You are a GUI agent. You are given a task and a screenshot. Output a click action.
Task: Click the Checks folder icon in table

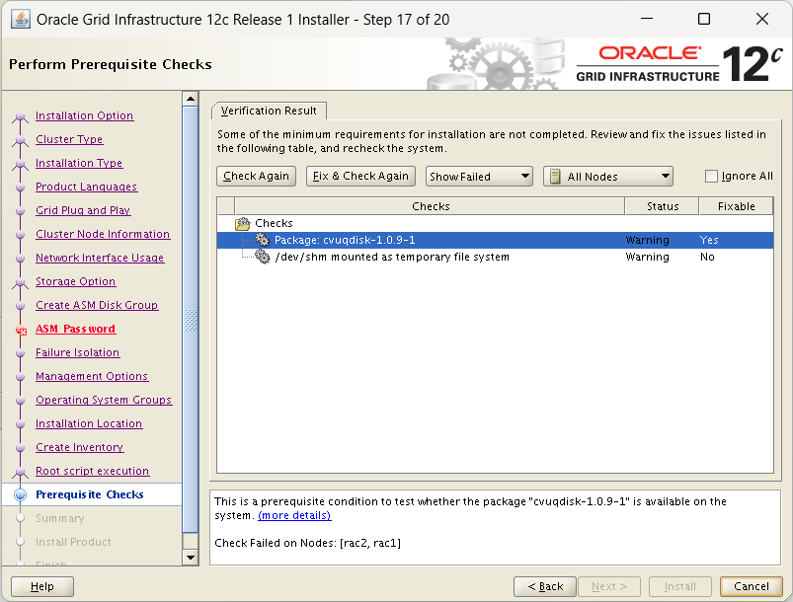tap(243, 223)
